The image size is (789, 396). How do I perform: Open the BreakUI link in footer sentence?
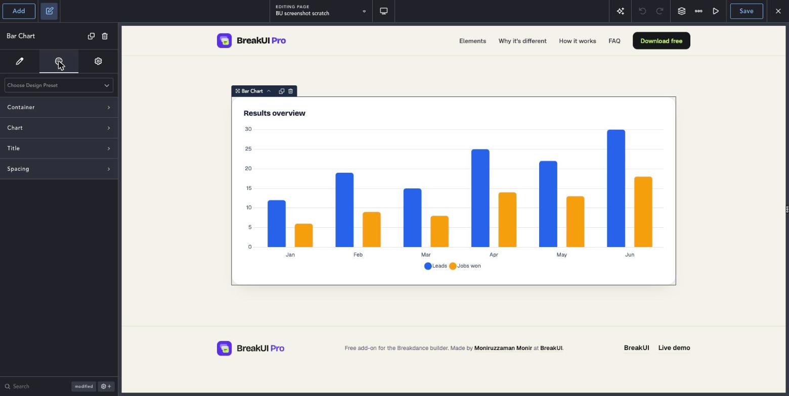(551, 348)
